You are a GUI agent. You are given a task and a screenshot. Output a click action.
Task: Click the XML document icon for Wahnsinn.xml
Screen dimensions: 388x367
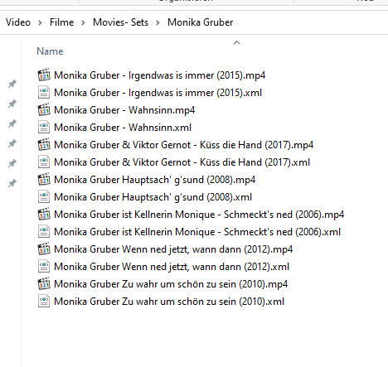click(44, 127)
